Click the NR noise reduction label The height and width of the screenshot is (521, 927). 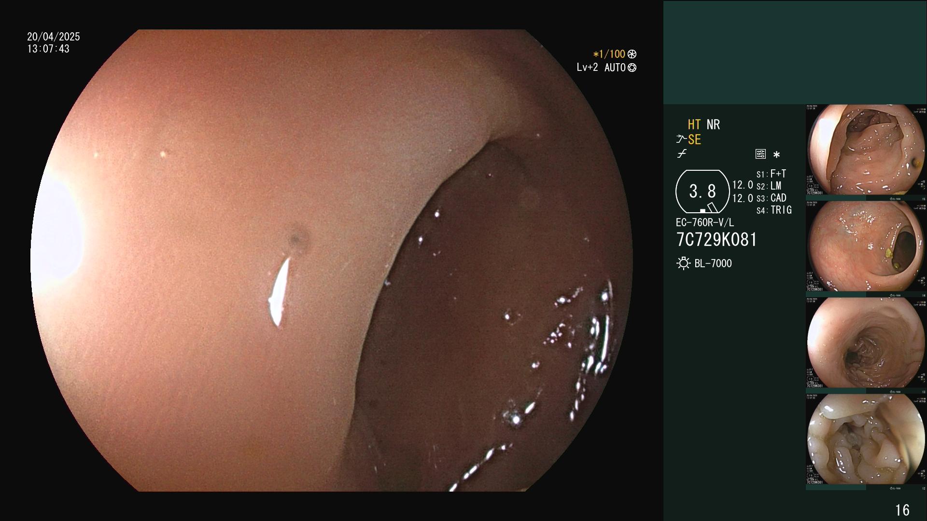click(x=713, y=124)
